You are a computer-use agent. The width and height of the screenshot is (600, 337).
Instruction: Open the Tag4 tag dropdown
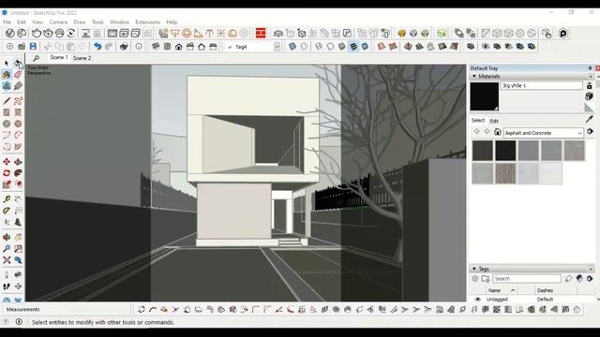tap(277, 47)
